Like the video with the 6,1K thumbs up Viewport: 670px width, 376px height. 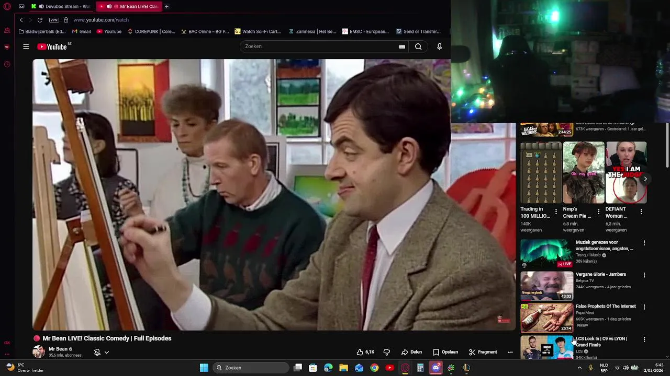(x=365, y=352)
